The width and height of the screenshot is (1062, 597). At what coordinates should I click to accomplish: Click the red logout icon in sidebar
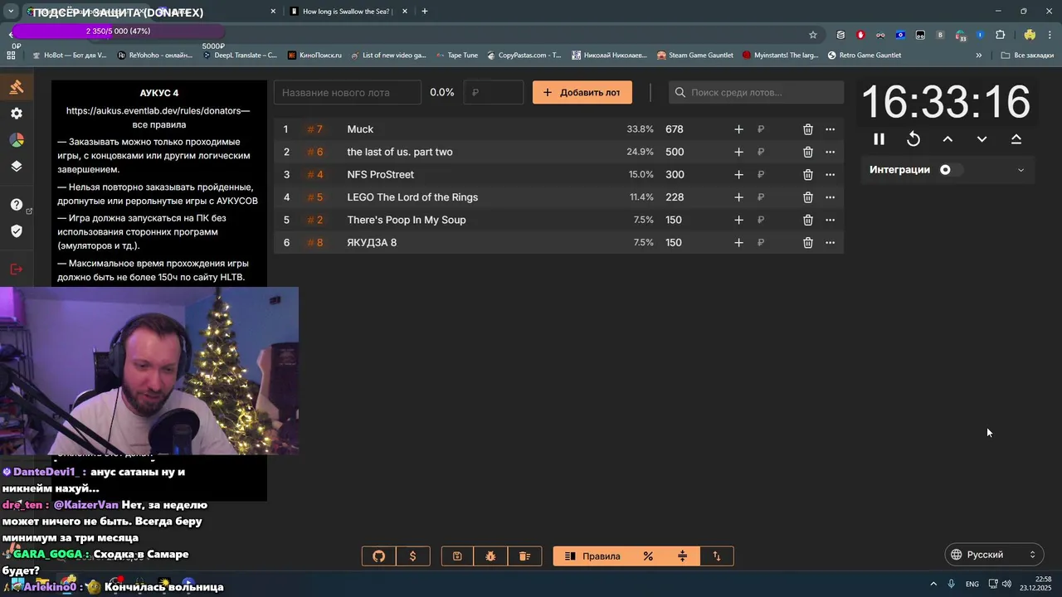tap(17, 269)
